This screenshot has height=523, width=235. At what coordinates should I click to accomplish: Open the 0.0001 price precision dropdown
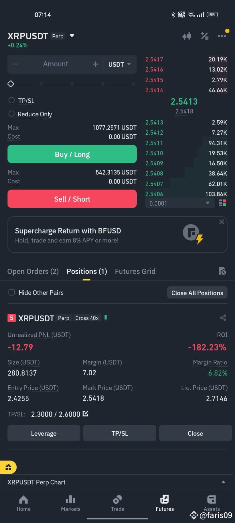tap(180, 203)
